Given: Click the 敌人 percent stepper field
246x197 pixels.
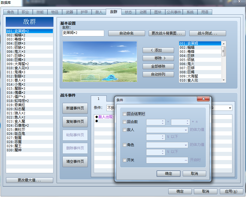Looking at the screenshot, I should [155, 137].
